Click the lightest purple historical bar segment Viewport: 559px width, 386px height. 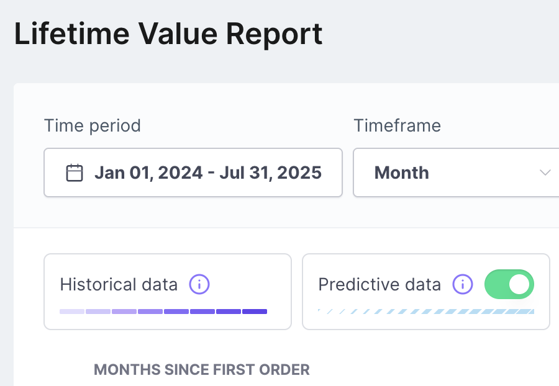pyautogui.click(x=72, y=312)
